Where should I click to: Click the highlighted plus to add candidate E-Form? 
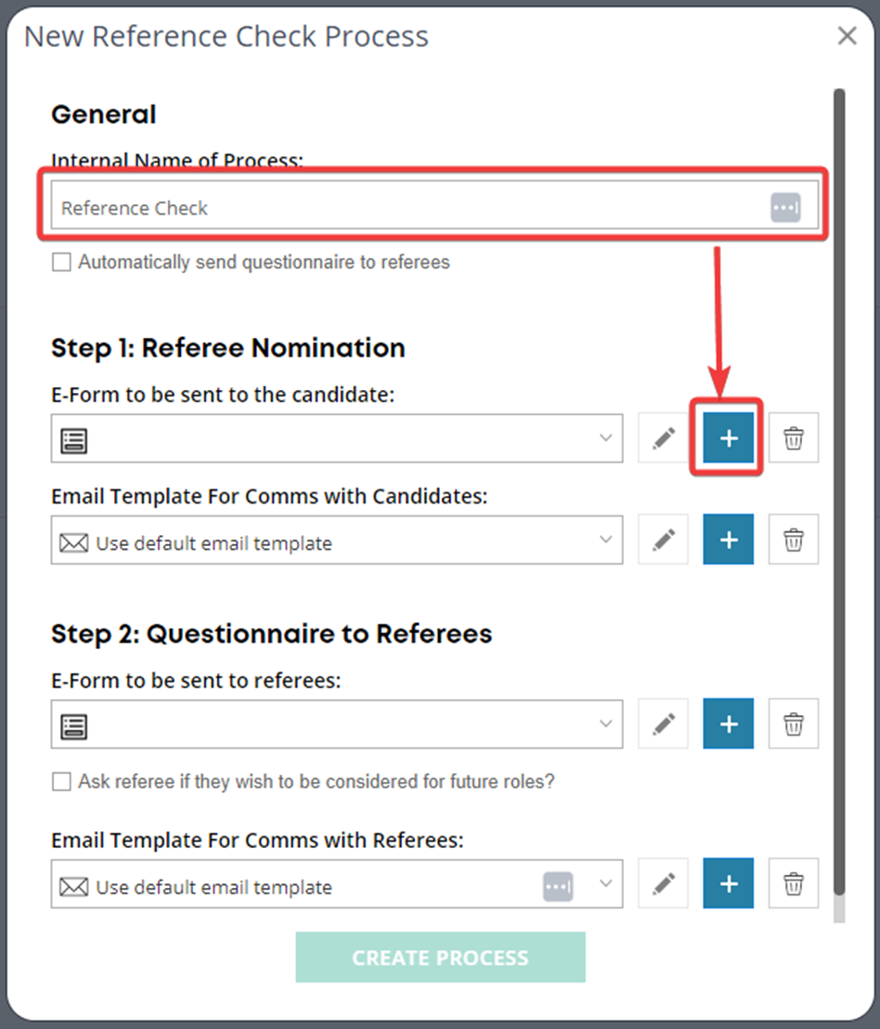728,437
